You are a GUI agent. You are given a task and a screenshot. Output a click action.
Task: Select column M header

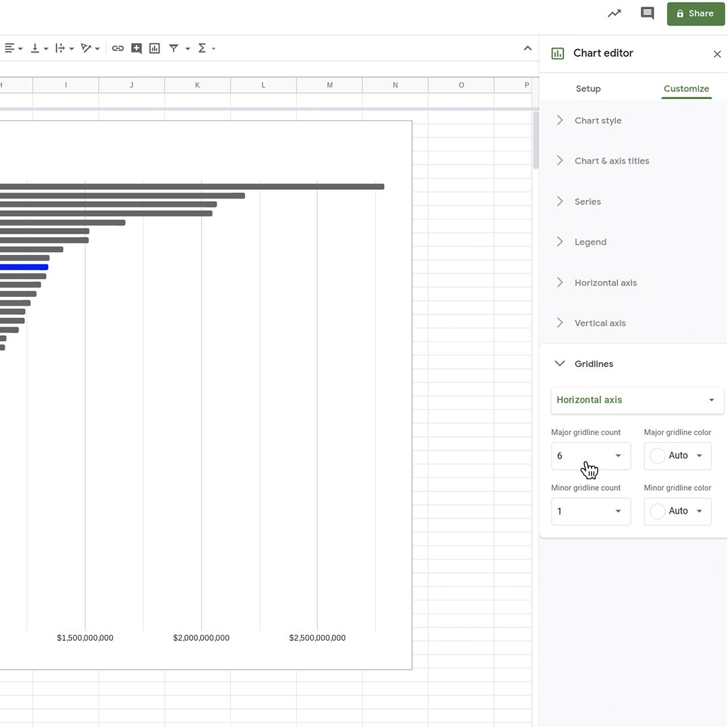(329, 85)
